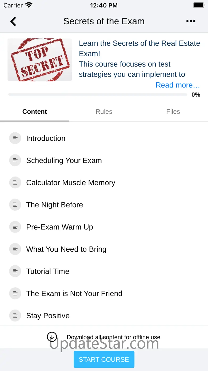
Task: Open the Top Secret course thumbnail
Action: [x=40, y=60]
